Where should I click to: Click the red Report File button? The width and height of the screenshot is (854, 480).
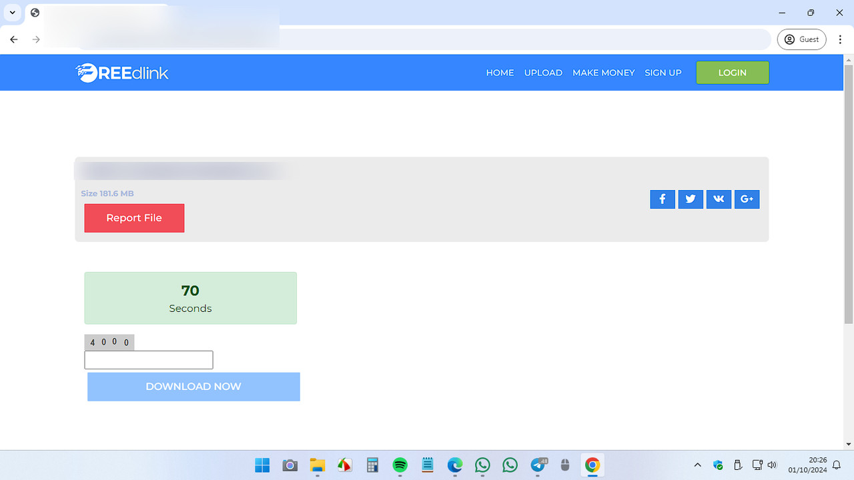[134, 218]
